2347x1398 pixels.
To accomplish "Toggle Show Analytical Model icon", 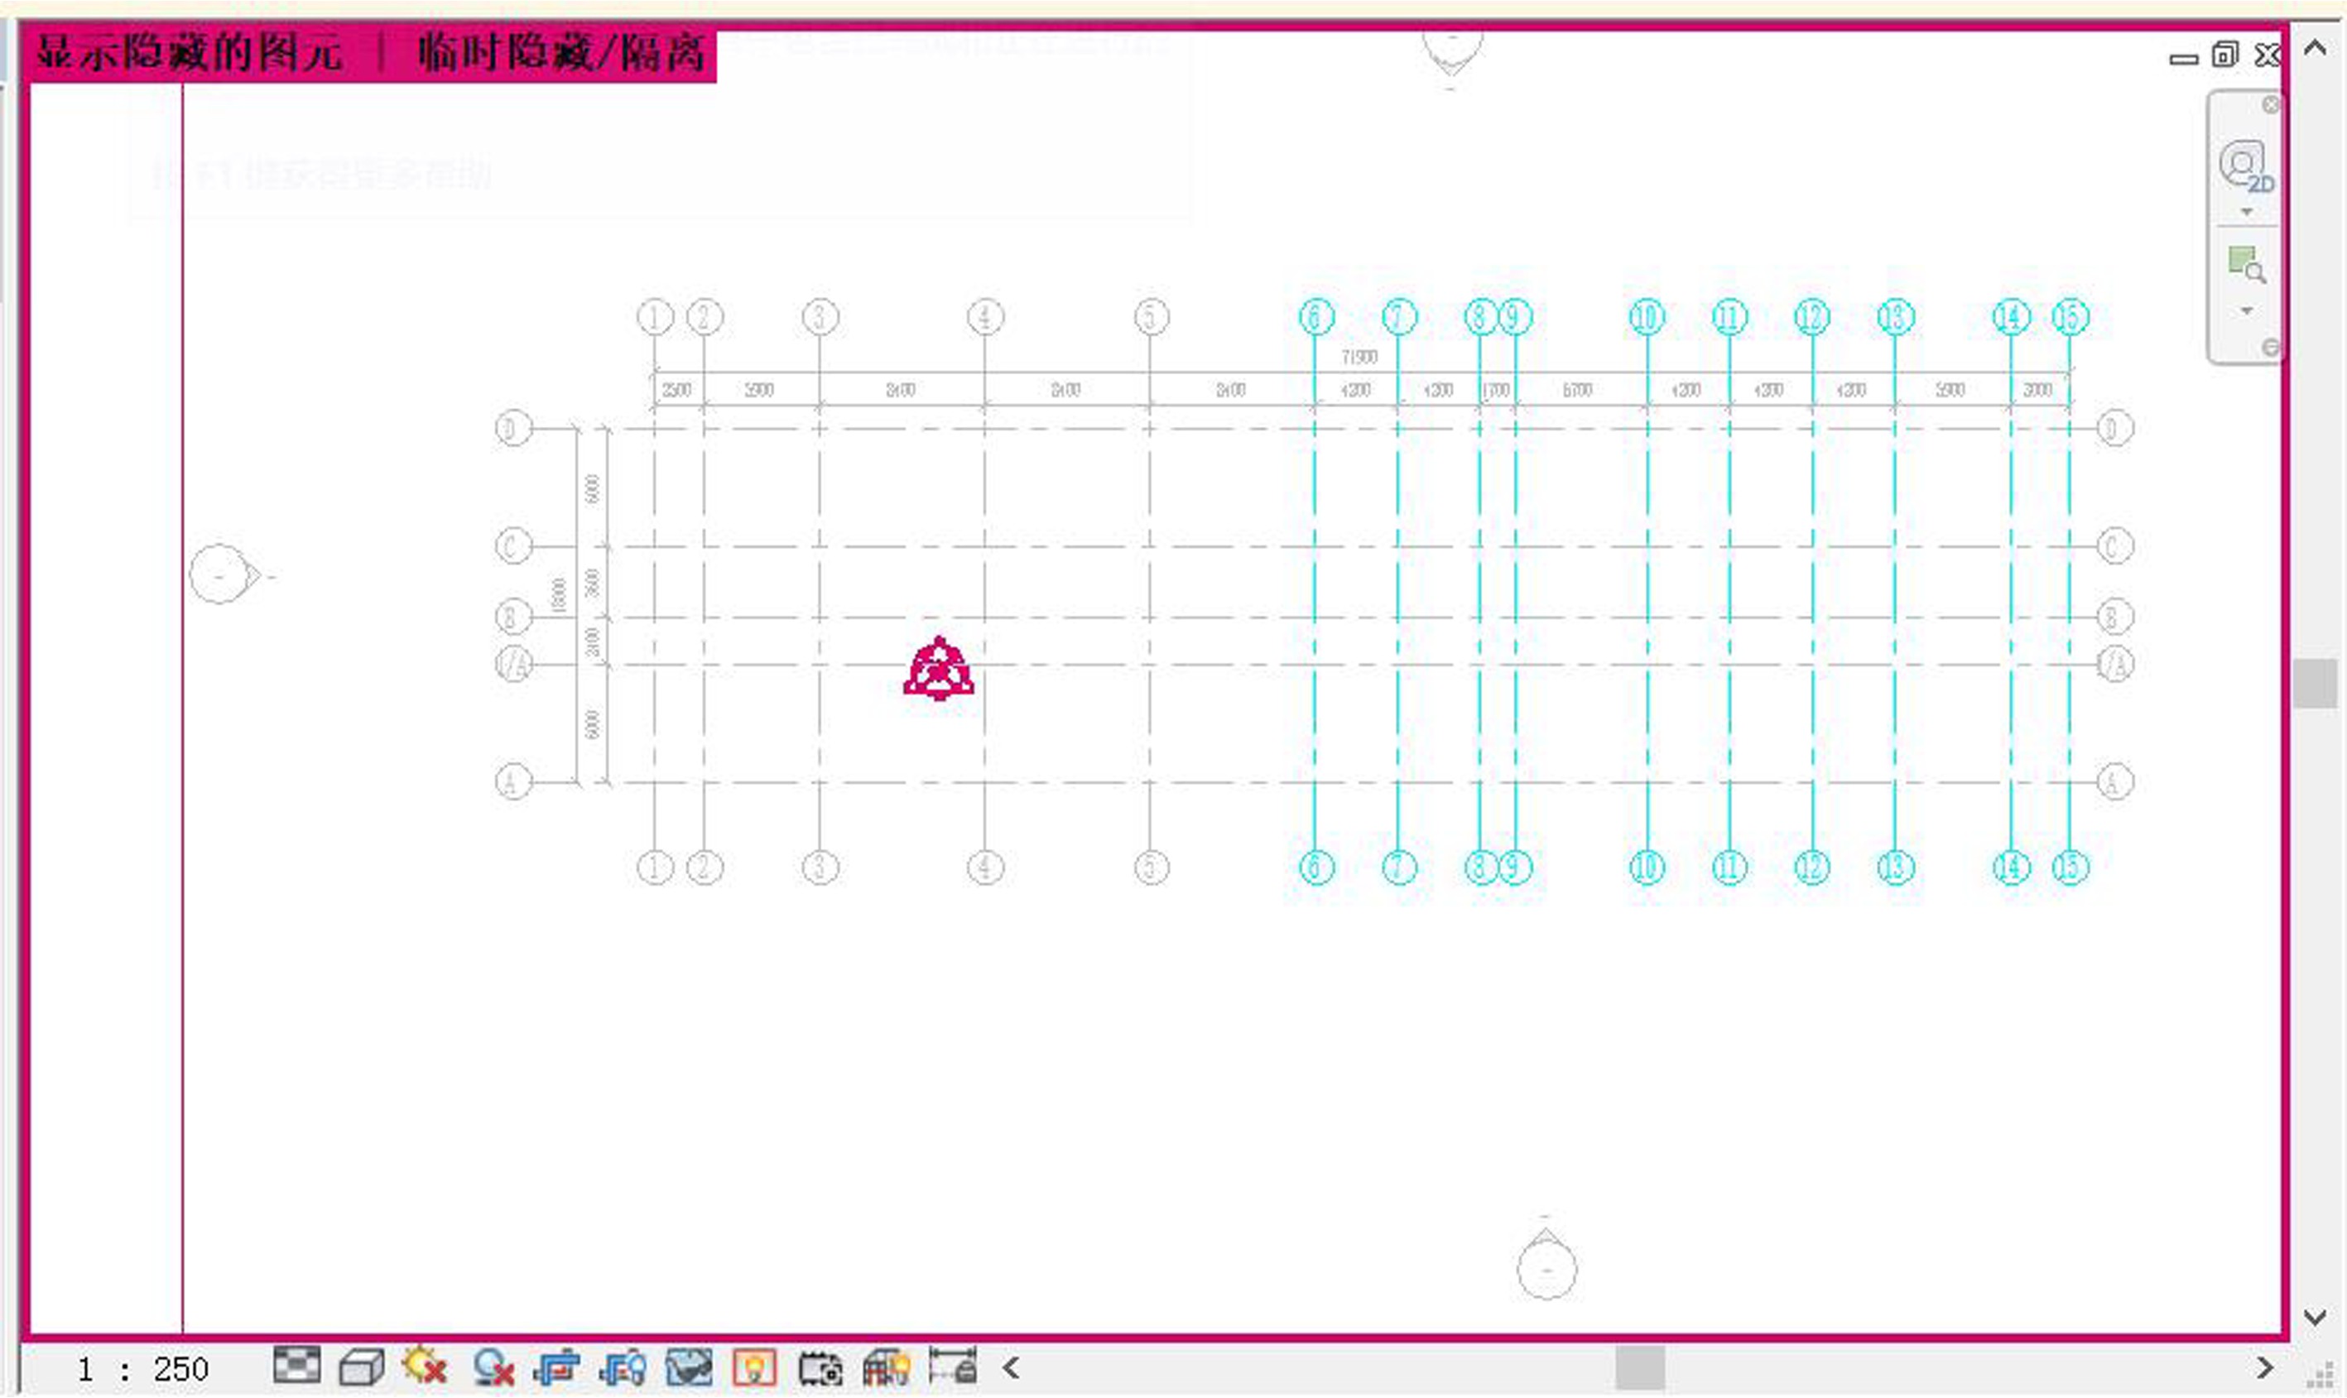I will coord(886,1368).
